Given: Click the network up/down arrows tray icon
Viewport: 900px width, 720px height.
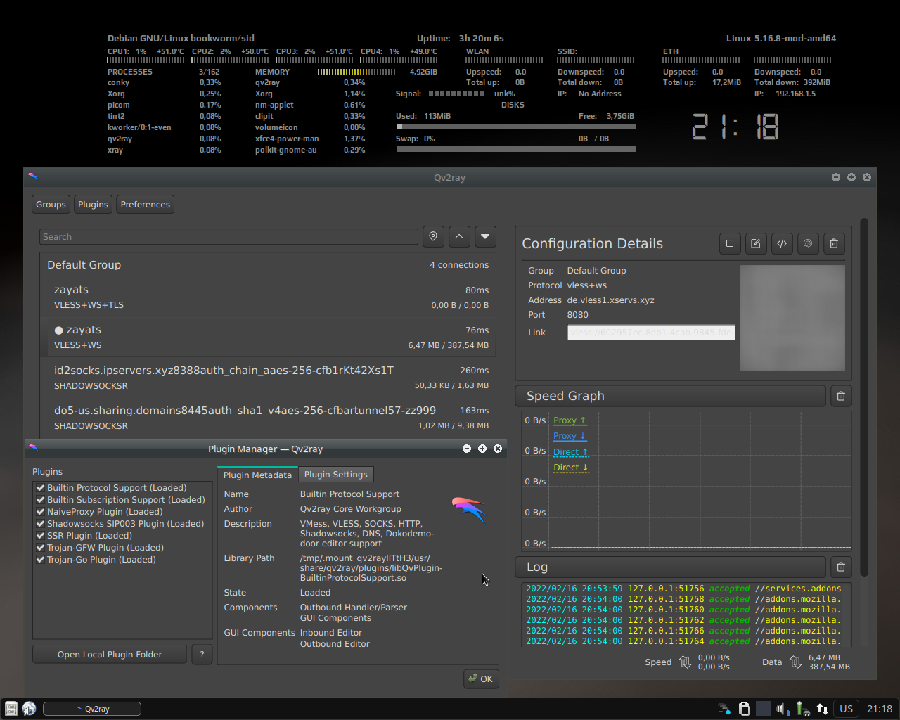Looking at the screenshot, I should click(822, 709).
